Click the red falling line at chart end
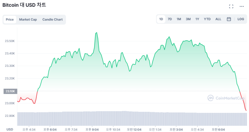The image size is (249, 132). (243, 101)
